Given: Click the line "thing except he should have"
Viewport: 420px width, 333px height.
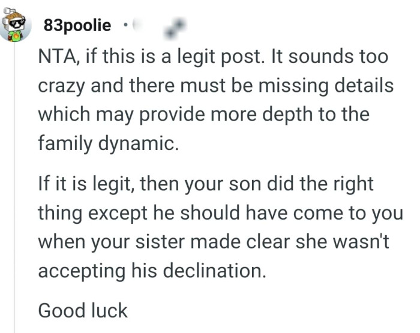Looking at the screenshot, I should point(220,213).
